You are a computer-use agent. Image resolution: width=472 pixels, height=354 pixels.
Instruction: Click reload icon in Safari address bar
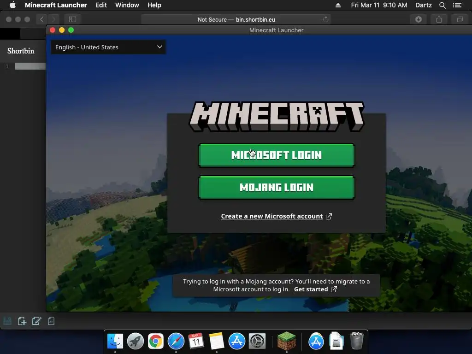(325, 19)
